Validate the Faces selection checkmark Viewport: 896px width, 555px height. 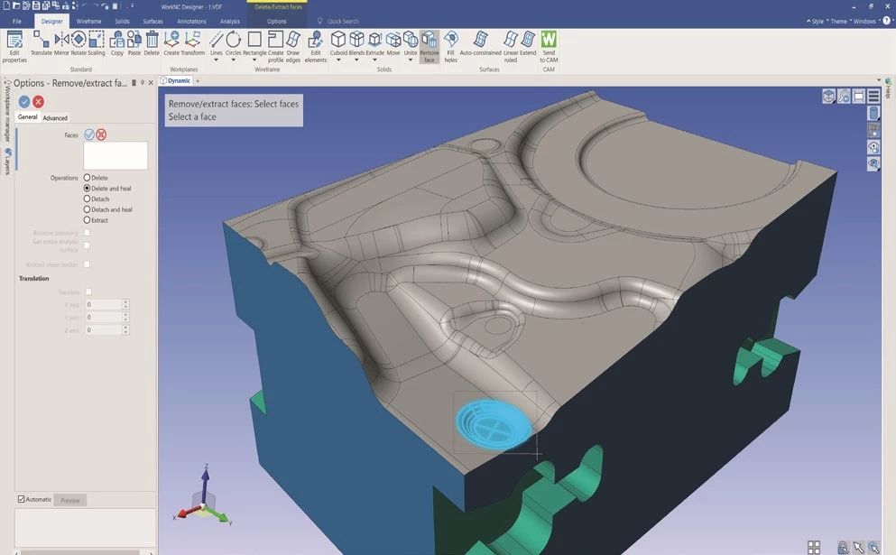(x=89, y=134)
